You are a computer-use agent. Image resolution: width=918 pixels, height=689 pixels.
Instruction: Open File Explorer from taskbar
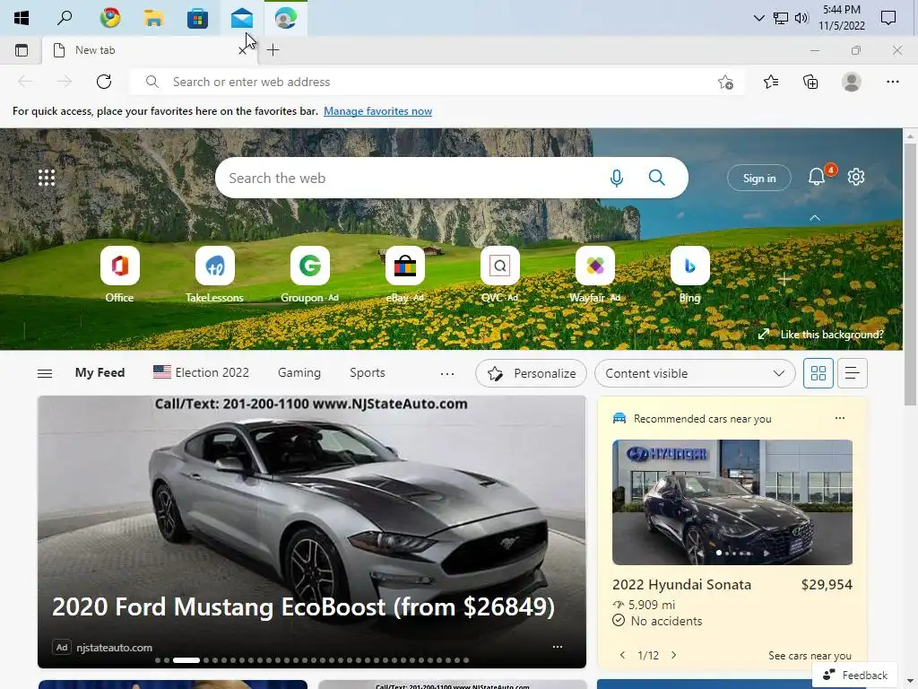click(x=153, y=18)
